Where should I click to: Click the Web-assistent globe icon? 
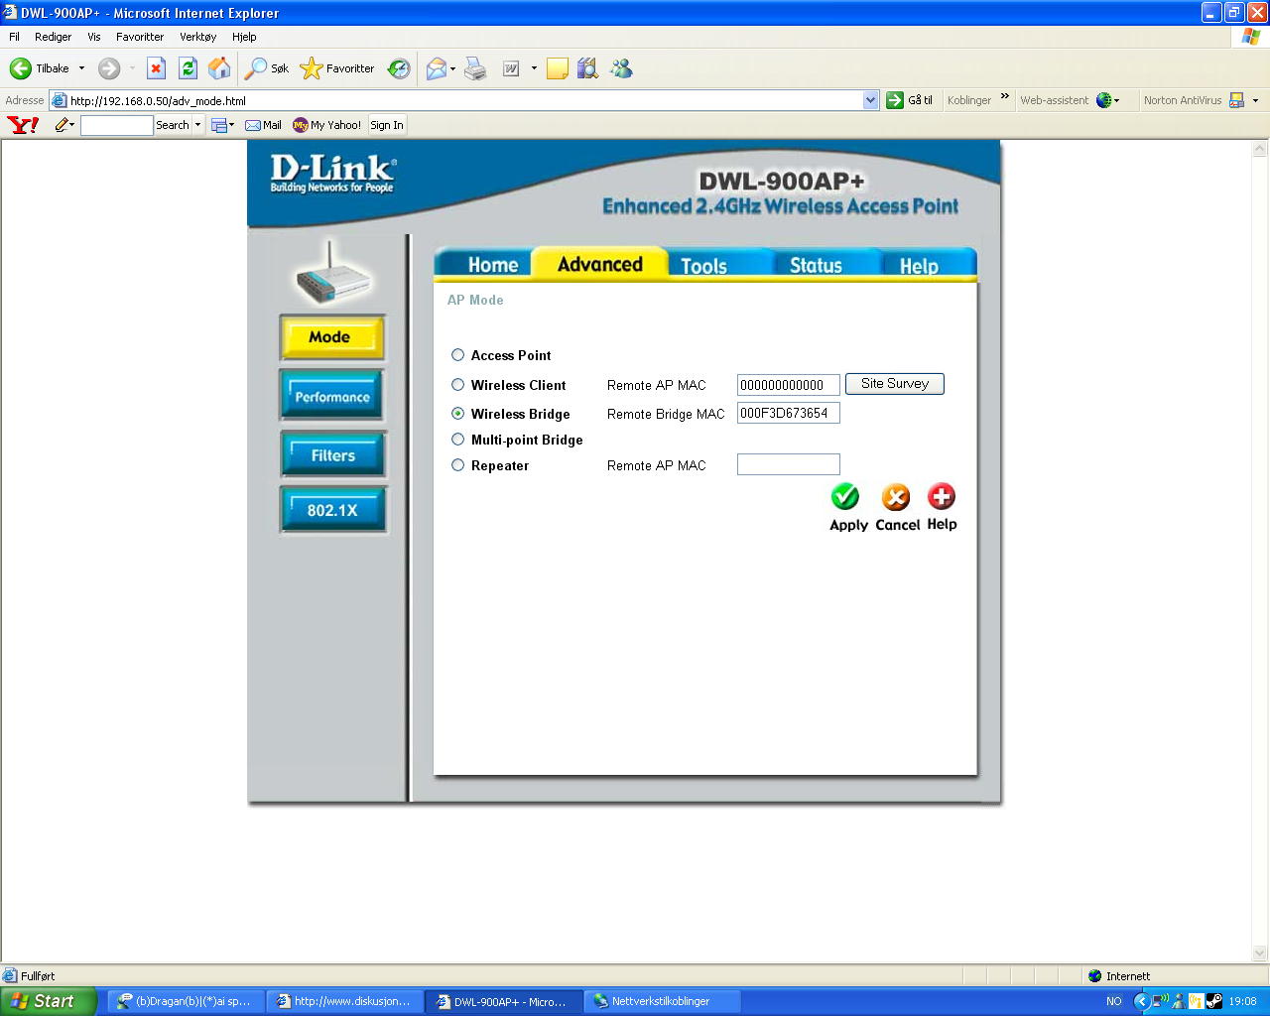1103,100
